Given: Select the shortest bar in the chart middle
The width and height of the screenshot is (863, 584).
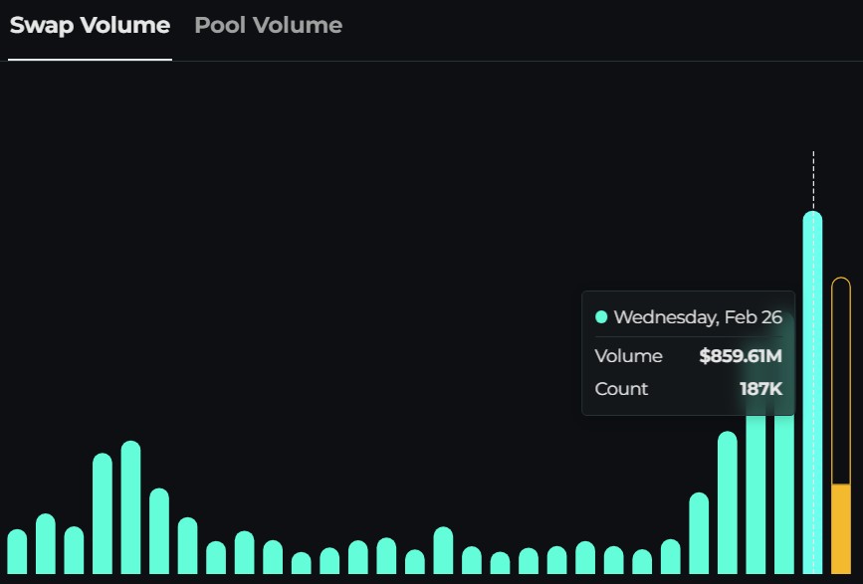Looking at the screenshot, I should pos(301,567).
